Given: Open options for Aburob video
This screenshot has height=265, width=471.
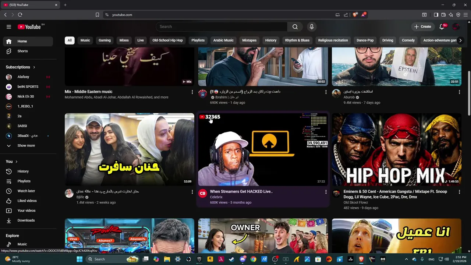Looking at the screenshot, I should tap(459, 92).
